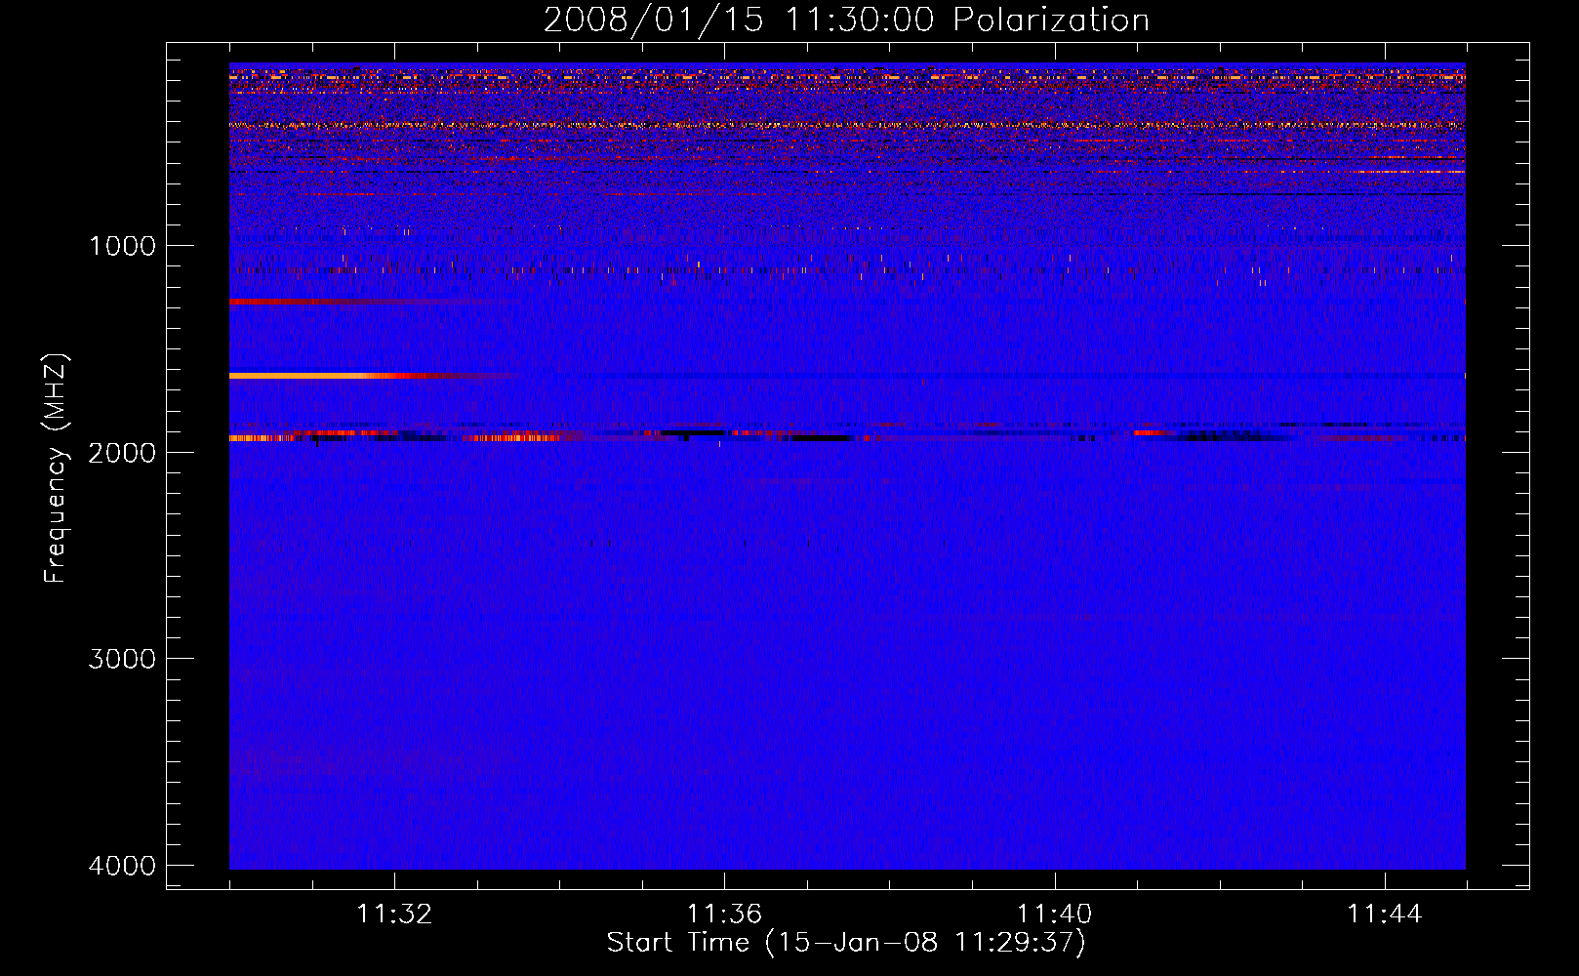Click the 'Frequency (MHZ)' axis label

tap(56, 468)
